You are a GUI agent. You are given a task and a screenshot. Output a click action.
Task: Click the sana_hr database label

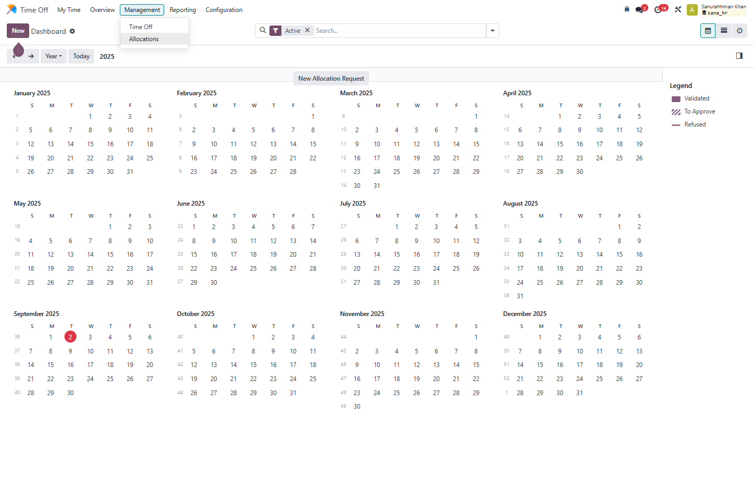coord(718,13)
